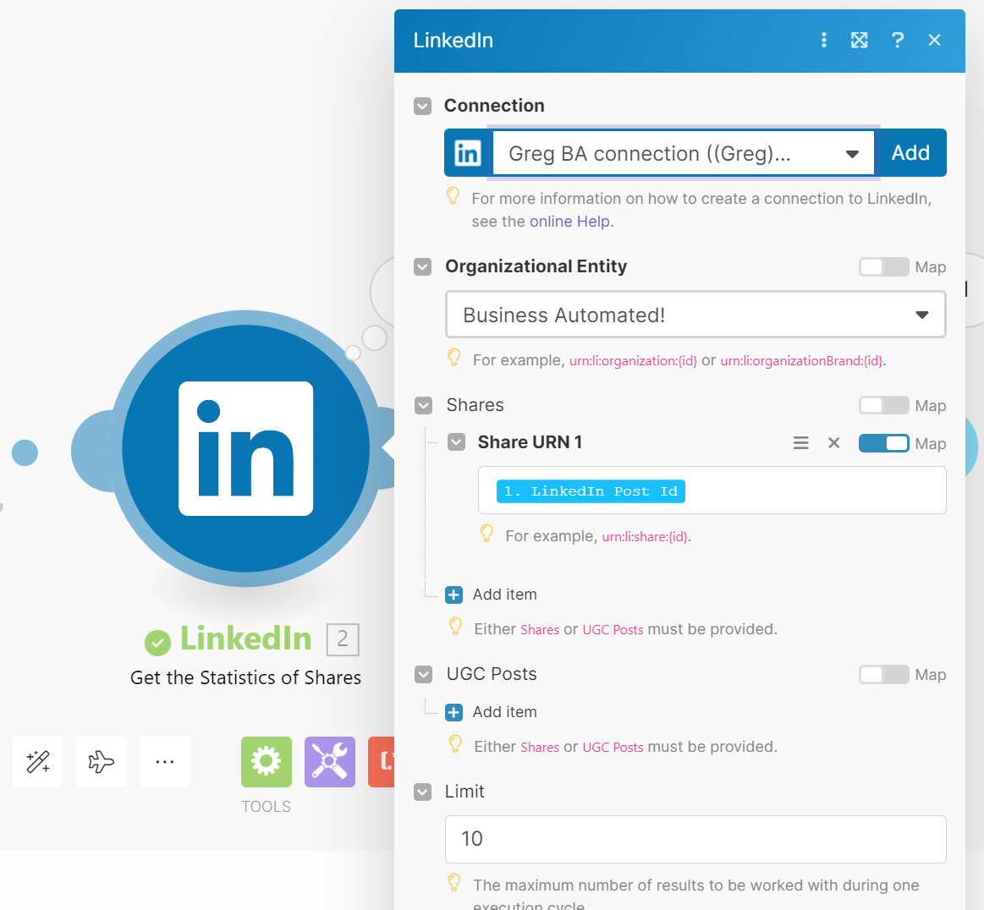
Task: Open the green Tools gear icon
Action: (x=266, y=762)
